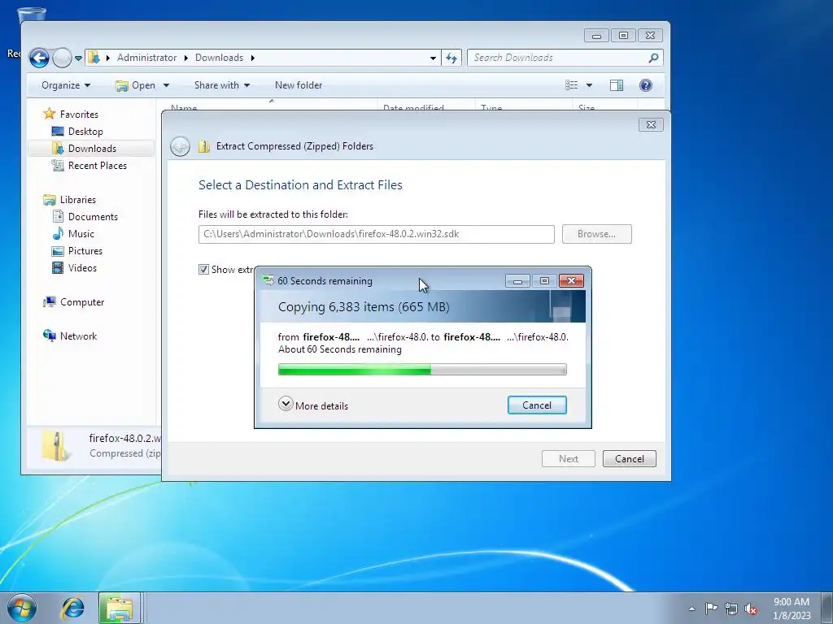833x624 pixels.
Task: Maximize the Downloads explorer window
Action: 624,36
